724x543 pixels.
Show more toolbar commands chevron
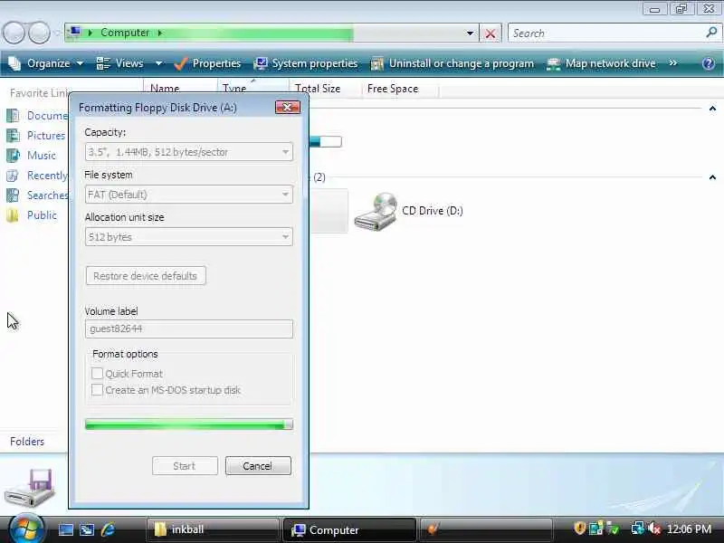coord(672,62)
